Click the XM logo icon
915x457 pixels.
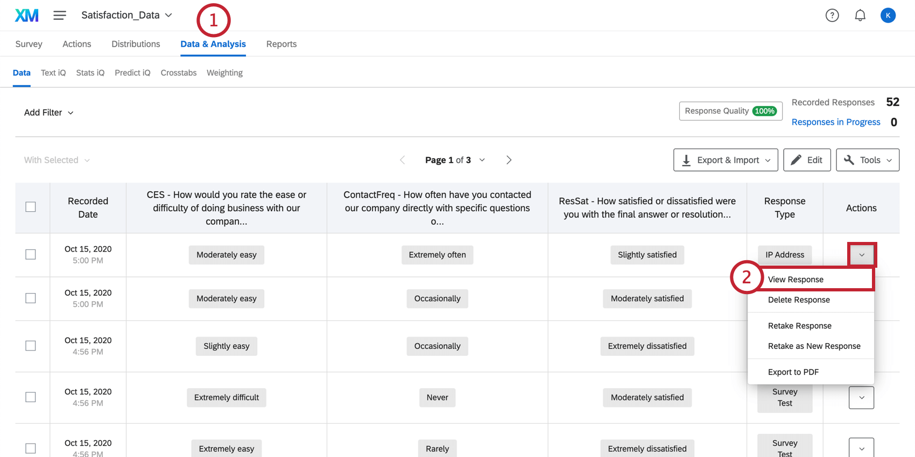tap(27, 16)
